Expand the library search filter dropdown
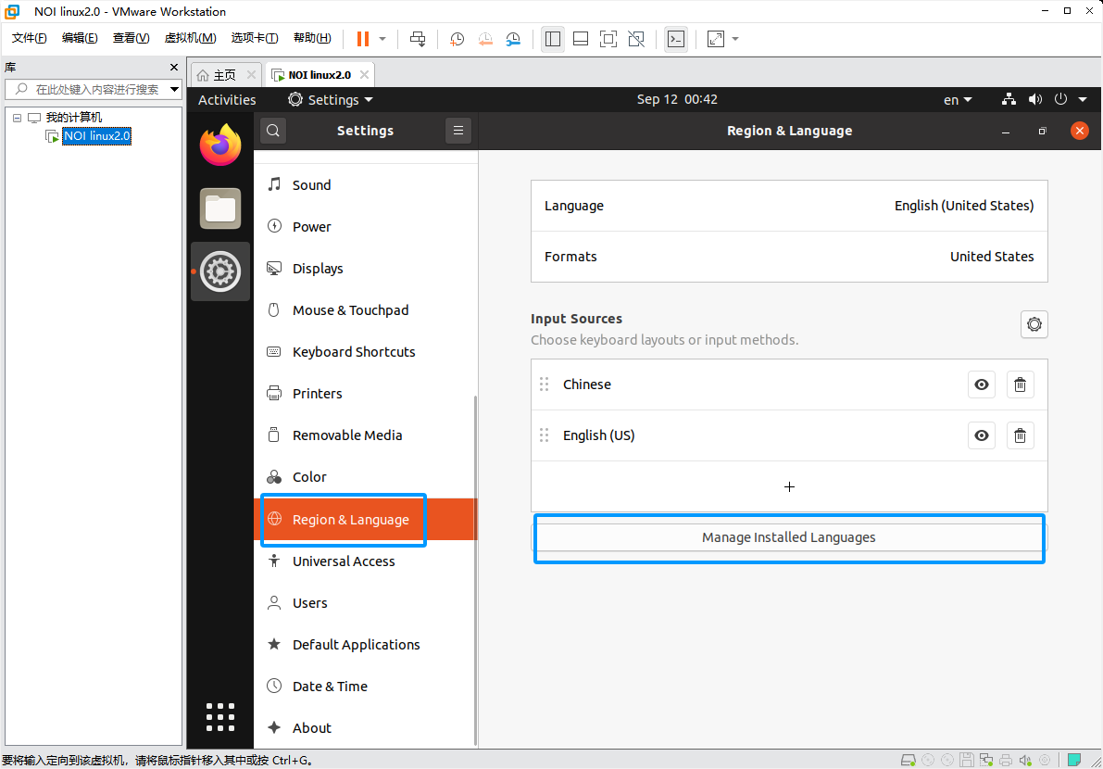Screen dimensions: 1103x769 pyautogui.click(x=174, y=89)
